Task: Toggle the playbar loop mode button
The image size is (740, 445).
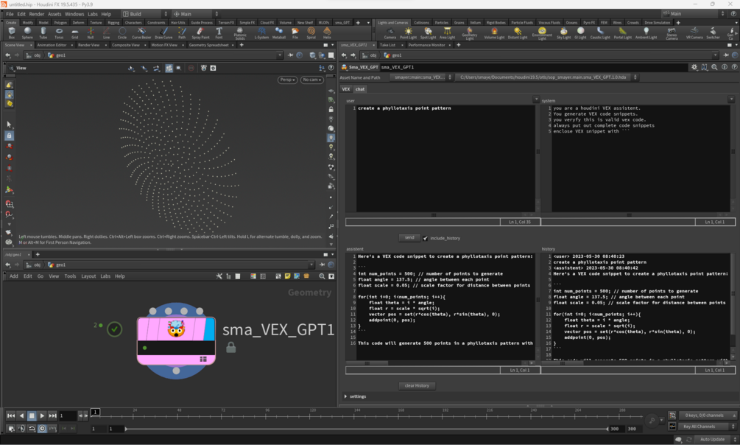Action: pyautogui.click(x=32, y=429)
